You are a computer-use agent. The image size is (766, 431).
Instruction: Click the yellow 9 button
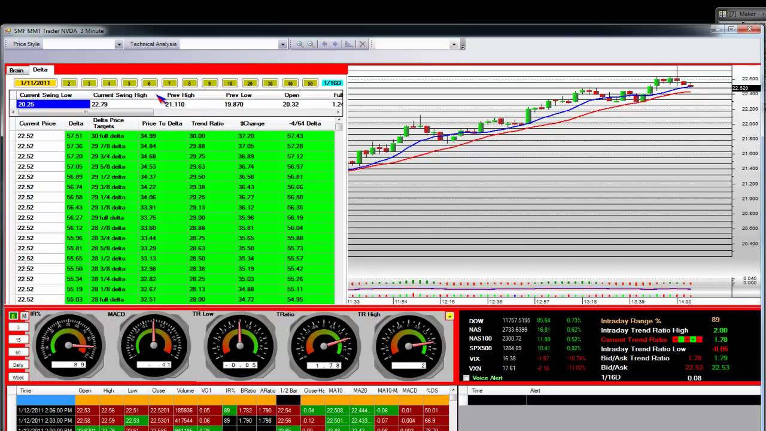[209, 83]
